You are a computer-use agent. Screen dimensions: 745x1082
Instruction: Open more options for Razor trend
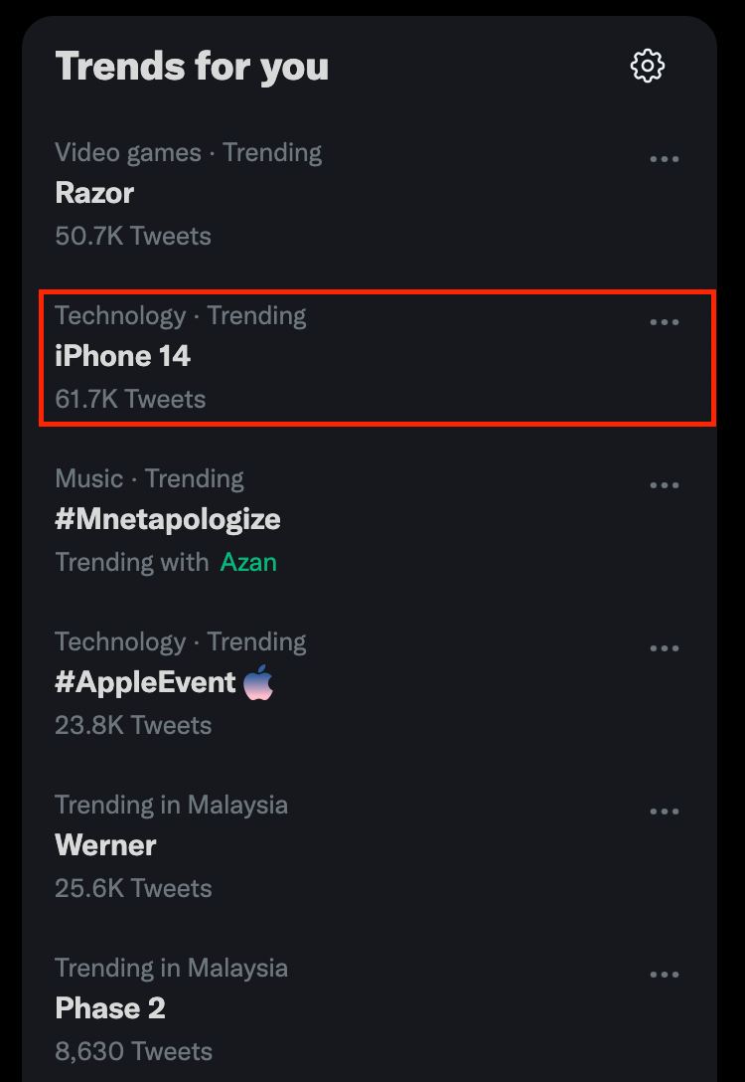pyautogui.click(x=664, y=159)
